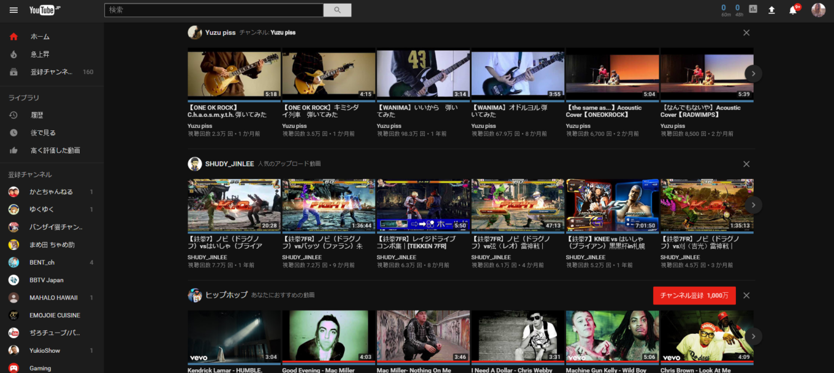Screen dimensions: 834x373
Task: Subscribe with the チャンネル登録 1,000万 button
Action: coord(694,295)
